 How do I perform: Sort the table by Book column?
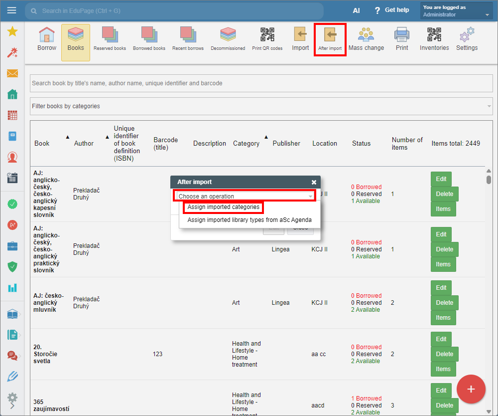pos(42,143)
